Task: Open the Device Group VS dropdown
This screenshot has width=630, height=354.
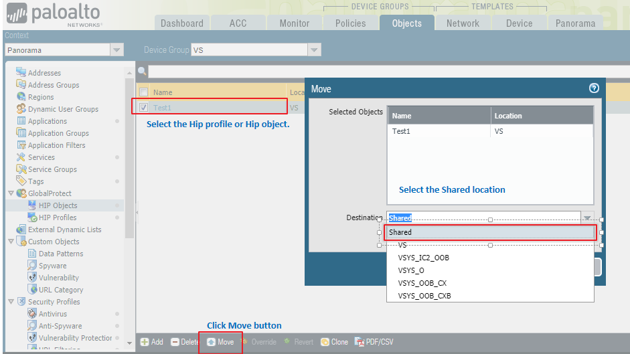Action: tap(314, 50)
